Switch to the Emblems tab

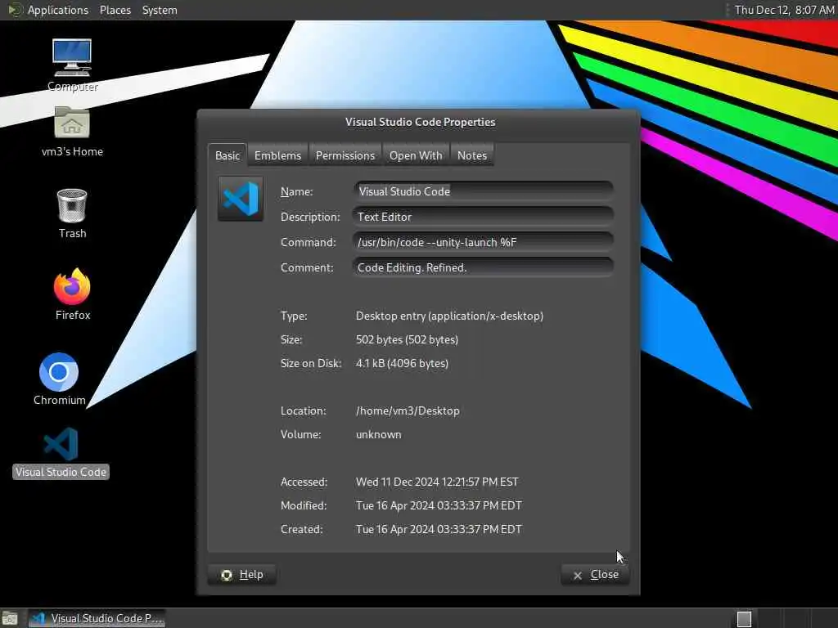[278, 155]
